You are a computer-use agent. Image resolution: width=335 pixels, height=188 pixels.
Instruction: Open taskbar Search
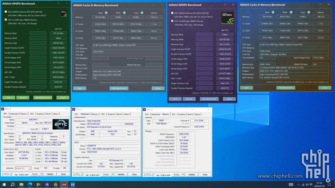(13, 184)
